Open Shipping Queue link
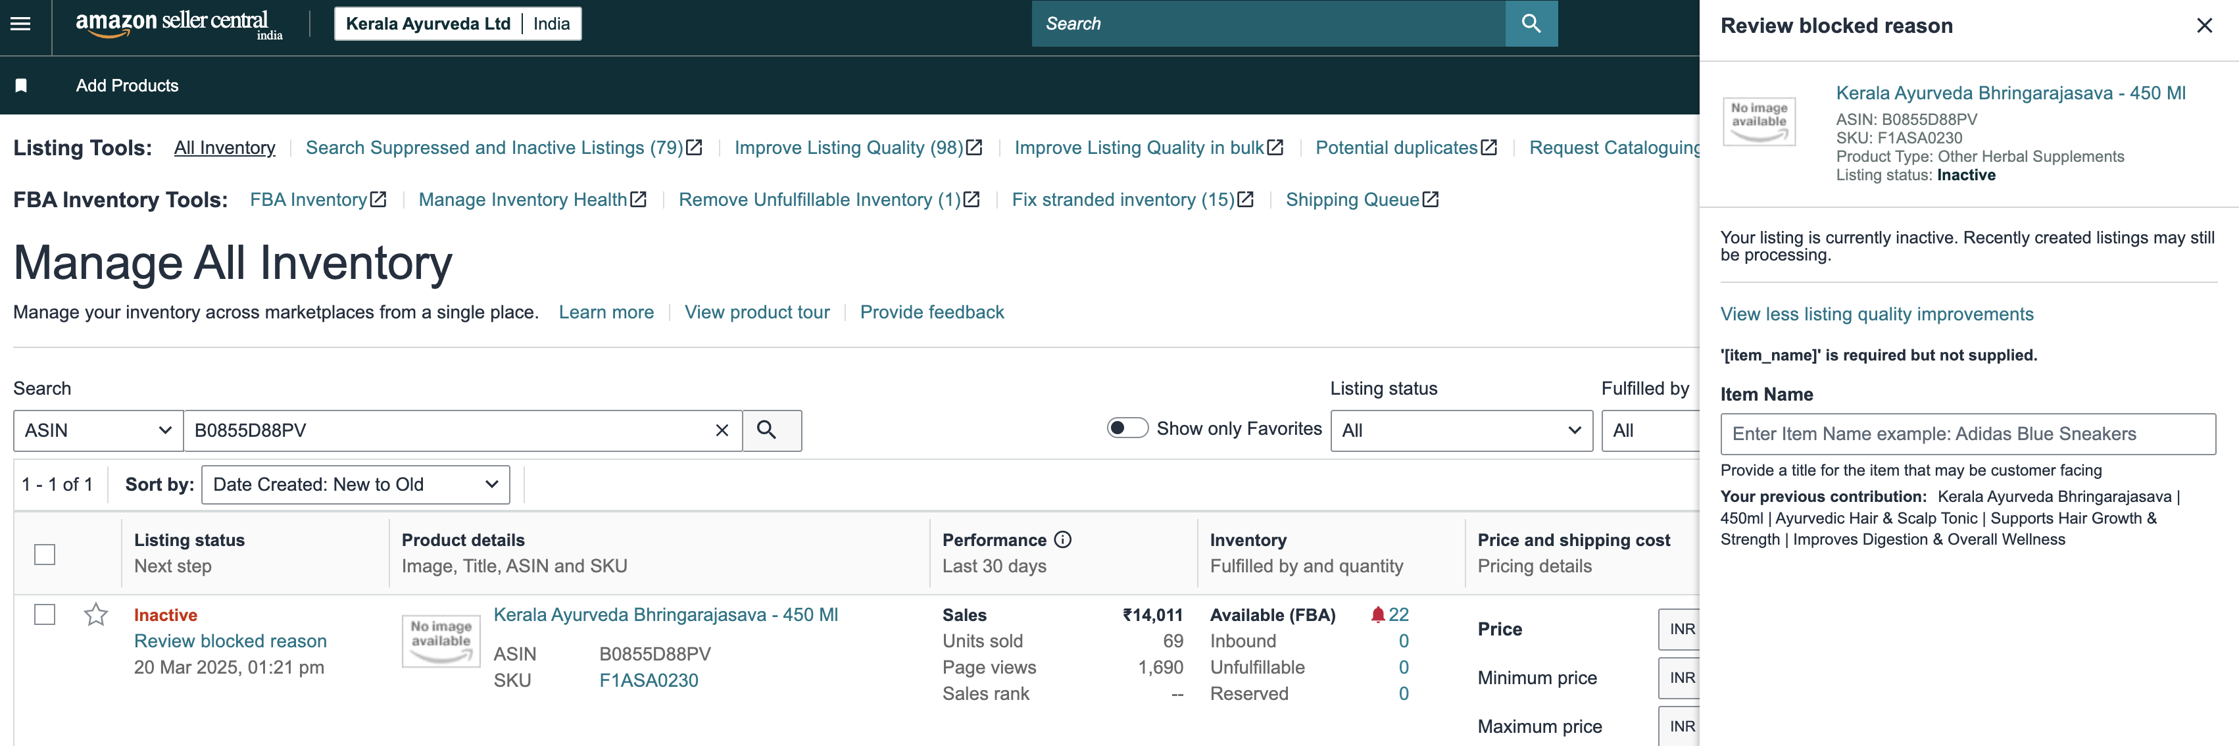This screenshot has height=746, width=2239. (1361, 200)
